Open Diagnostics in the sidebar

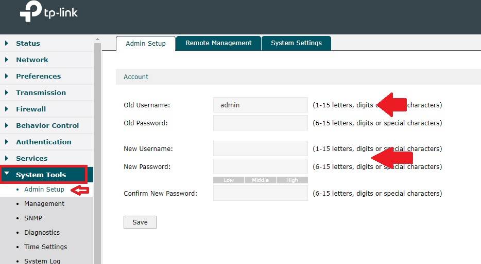point(42,233)
